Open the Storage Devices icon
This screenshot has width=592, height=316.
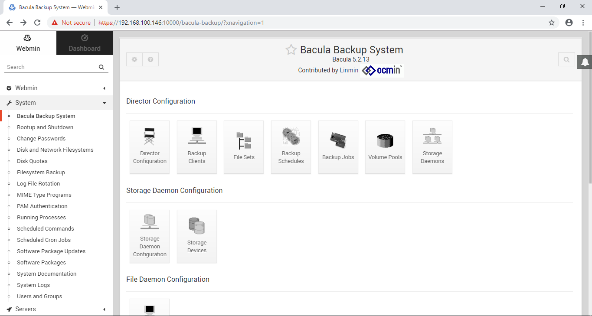click(x=196, y=236)
